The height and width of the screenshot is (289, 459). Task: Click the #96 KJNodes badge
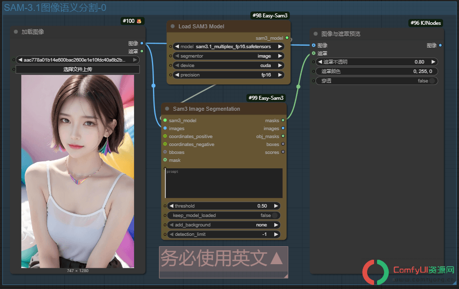coord(426,23)
